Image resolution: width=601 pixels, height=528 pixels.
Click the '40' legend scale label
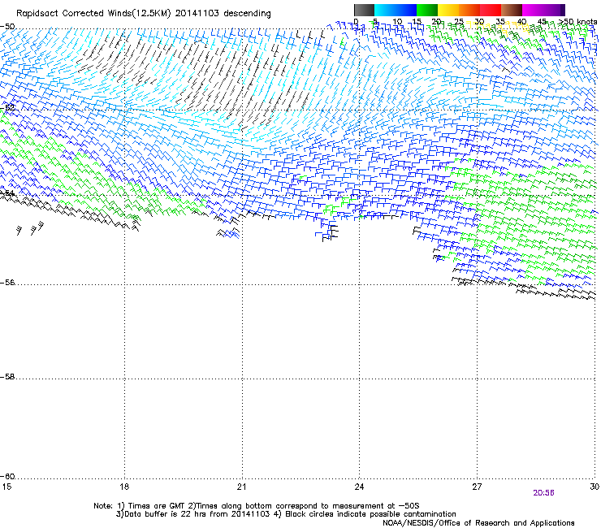point(521,21)
